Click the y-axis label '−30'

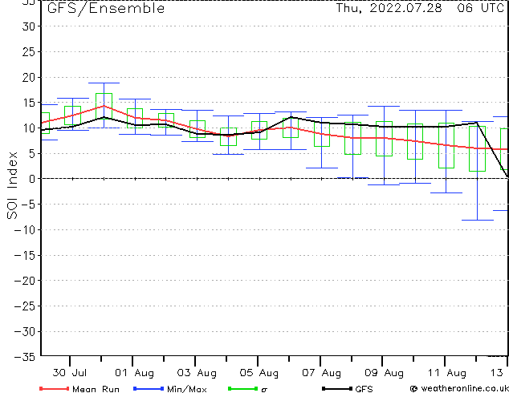tap(25, 331)
